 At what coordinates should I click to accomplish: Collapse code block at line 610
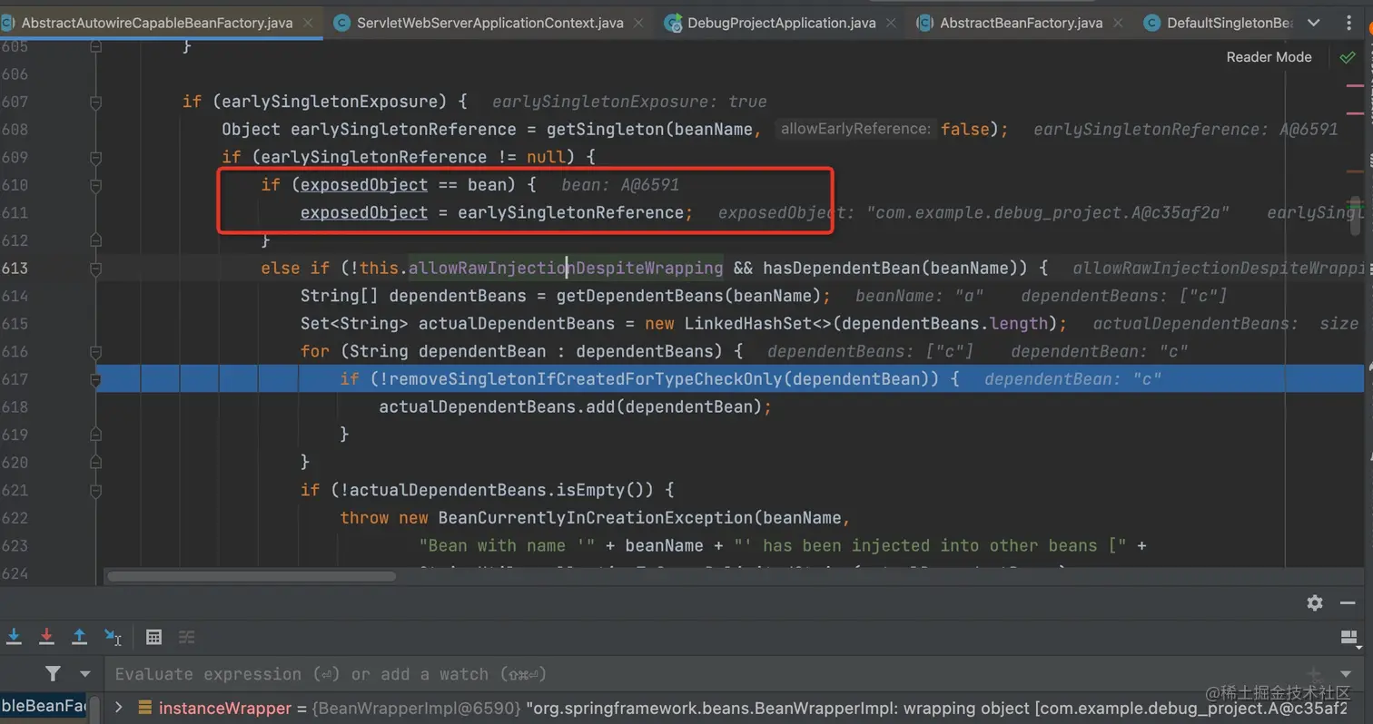coord(95,185)
